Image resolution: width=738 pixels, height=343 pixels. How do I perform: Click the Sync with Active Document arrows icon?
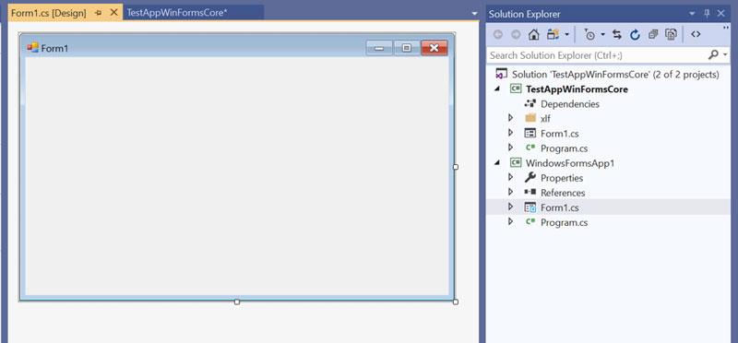tap(616, 34)
